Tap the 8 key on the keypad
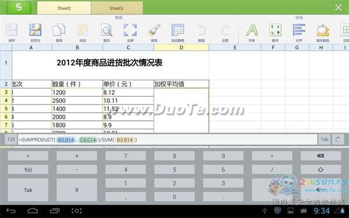This screenshot has height=218, width=349. [174, 156]
